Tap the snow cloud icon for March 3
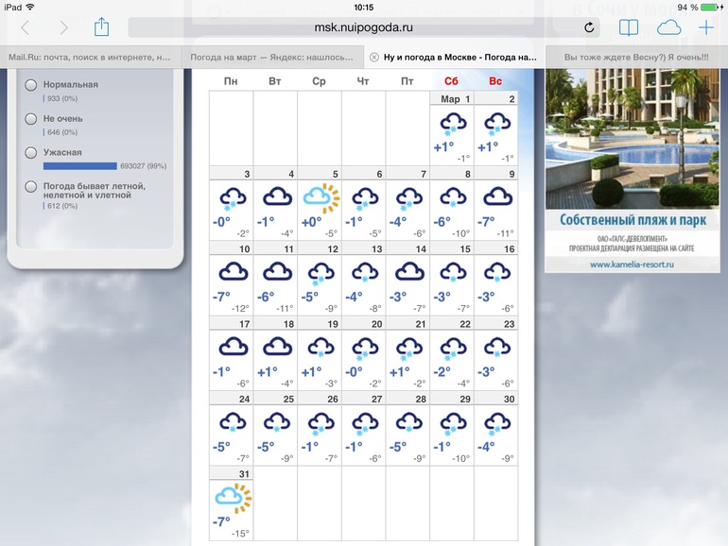Image resolution: width=728 pixels, height=546 pixels. click(233, 199)
